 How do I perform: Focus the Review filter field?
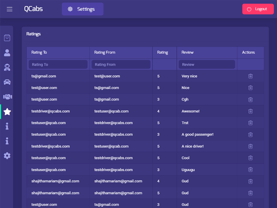(207, 64)
